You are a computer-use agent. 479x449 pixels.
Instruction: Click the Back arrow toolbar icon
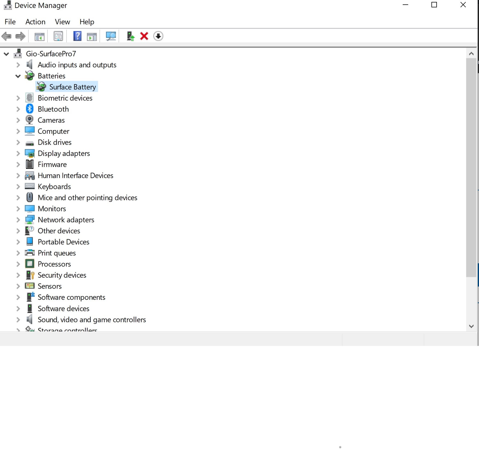(x=7, y=36)
